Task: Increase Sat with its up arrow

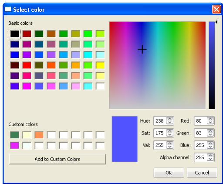Action: (170, 131)
